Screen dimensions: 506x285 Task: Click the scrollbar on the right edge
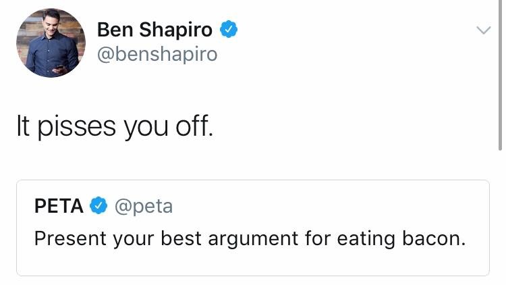click(501, 74)
